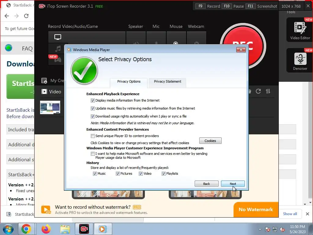Close the Windows Media Player dialog

pos(241,50)
